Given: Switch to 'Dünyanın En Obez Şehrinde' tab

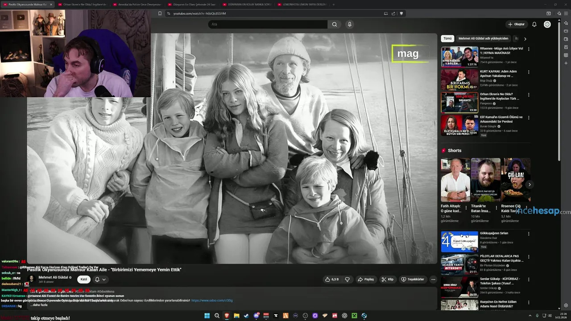Looking at the screenshot, I should (x=192, y=4).
